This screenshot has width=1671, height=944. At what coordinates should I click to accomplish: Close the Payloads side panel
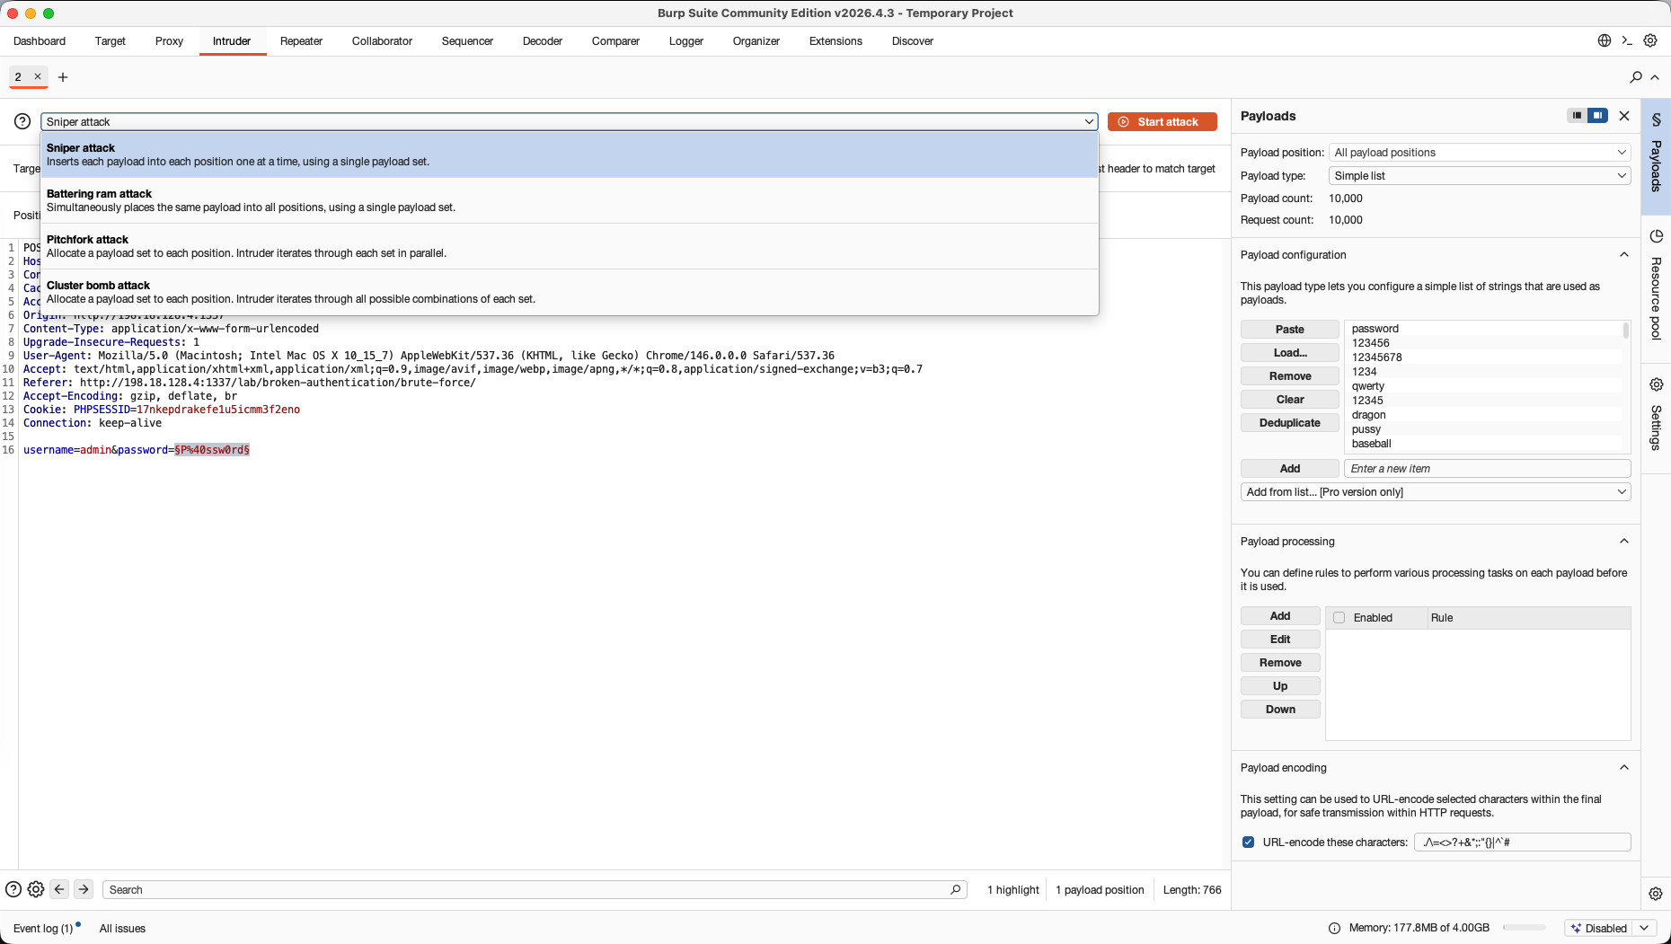click(x=1624, y=116)
